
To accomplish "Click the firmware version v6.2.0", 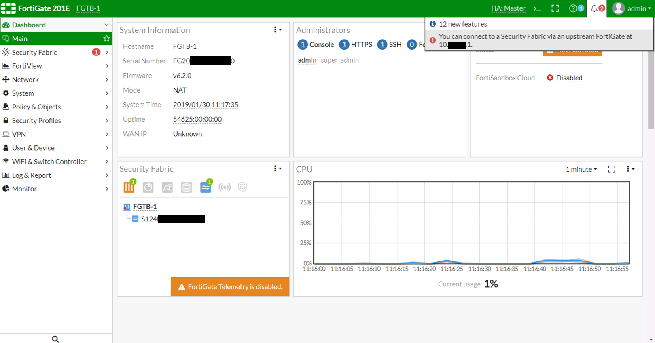I will pos(182,76).
